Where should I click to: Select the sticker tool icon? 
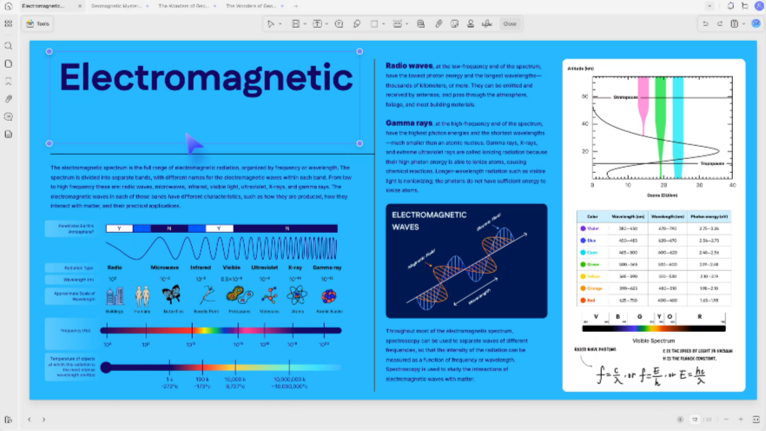[455, 23]
